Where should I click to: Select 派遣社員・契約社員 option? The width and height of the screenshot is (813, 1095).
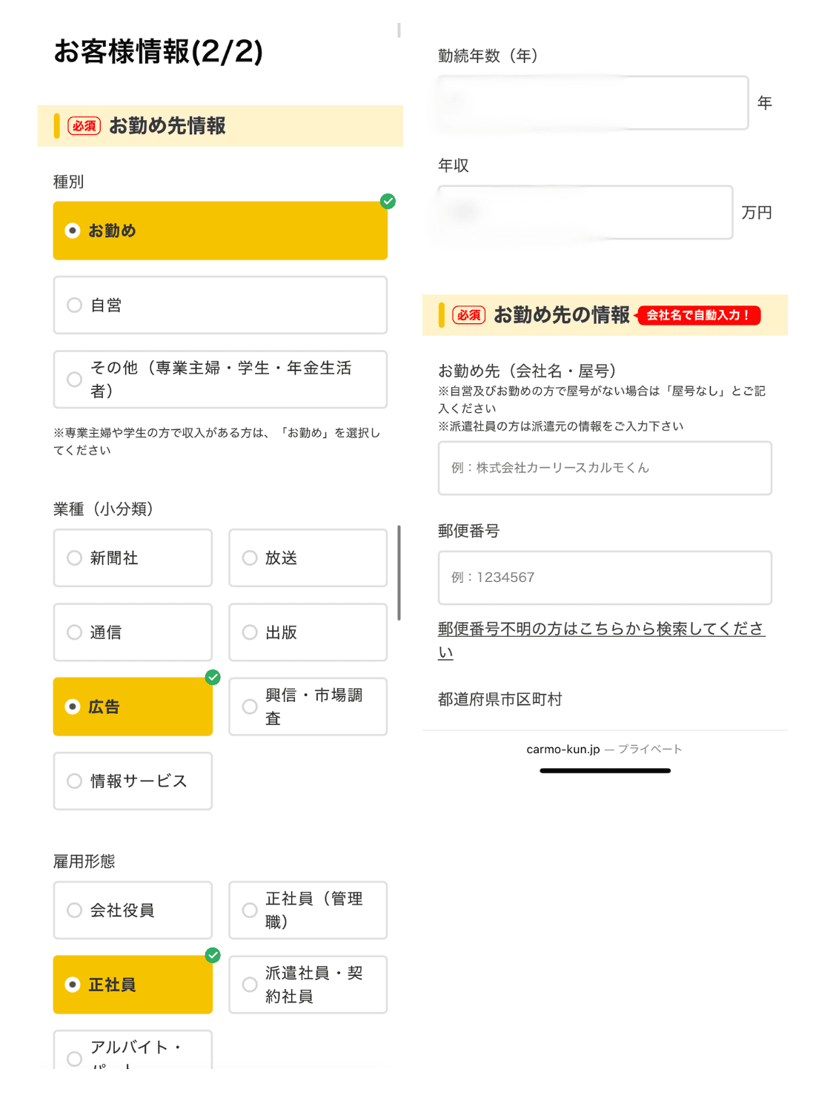308,984
